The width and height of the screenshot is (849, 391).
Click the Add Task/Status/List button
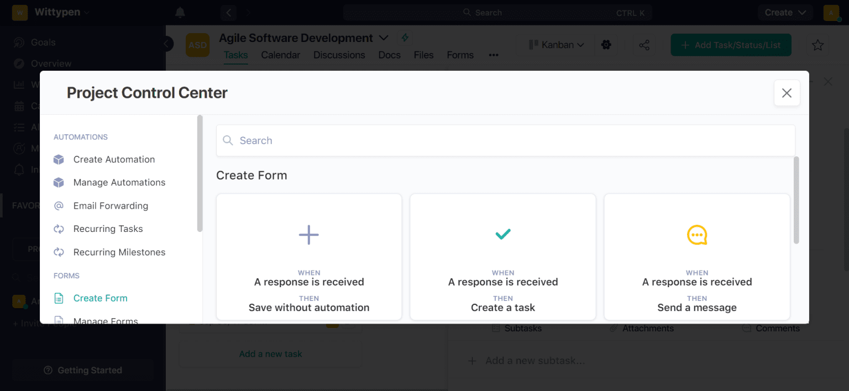point(731,45)
